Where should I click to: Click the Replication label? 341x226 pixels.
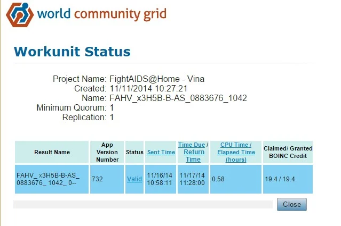tap(84, 117)
